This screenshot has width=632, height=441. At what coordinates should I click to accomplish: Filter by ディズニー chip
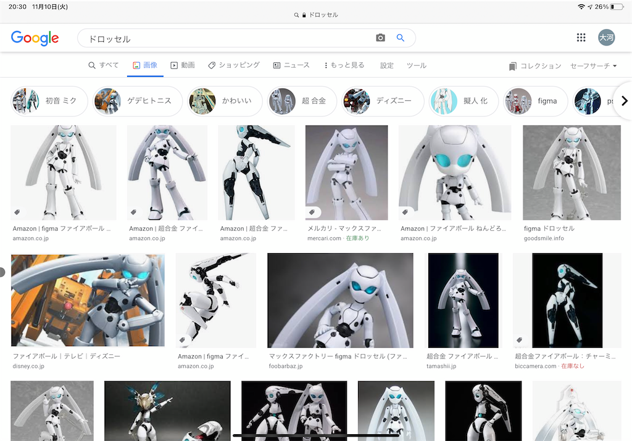pos(383,101)
